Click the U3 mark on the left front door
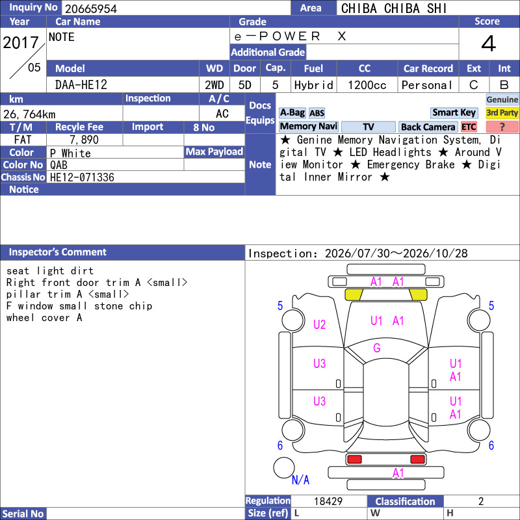Screen dimensions: 520x520 pyautogui.click(x=319, y=363)
